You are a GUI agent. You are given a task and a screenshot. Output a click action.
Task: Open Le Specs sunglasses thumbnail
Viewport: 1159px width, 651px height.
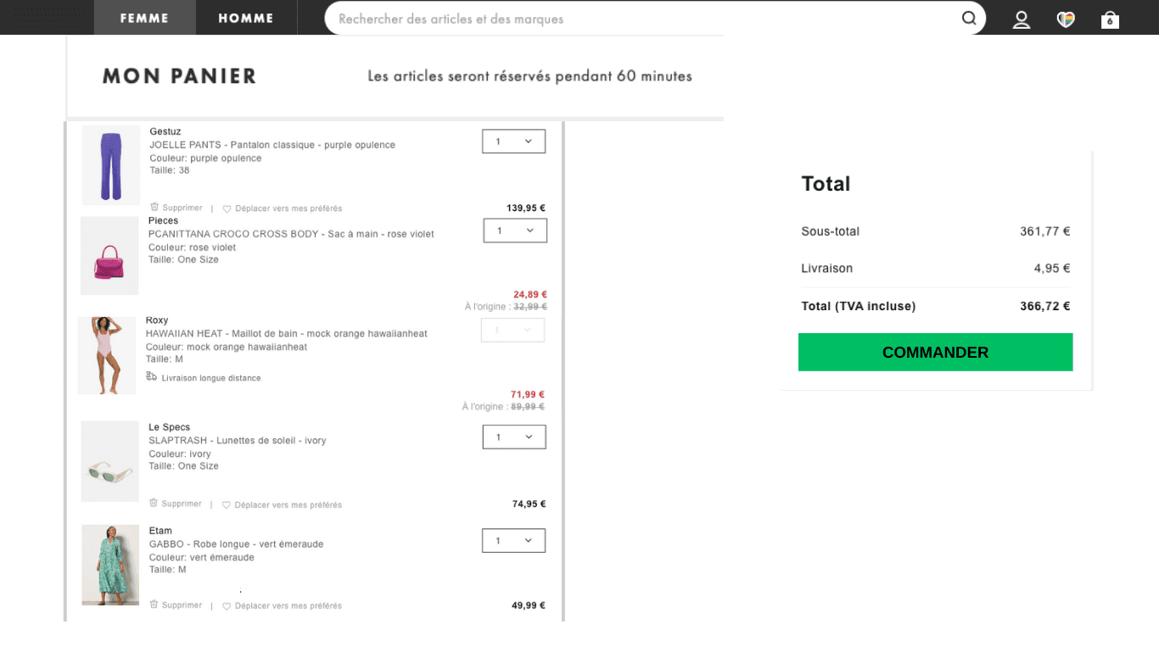click(x=109, y=461)
